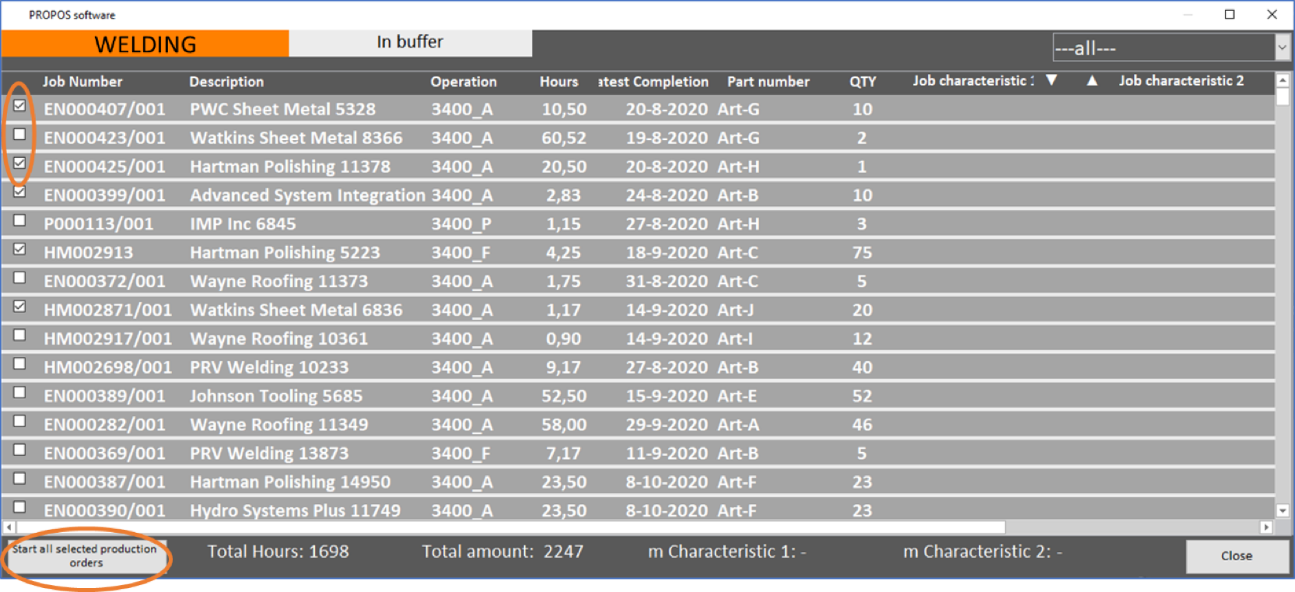Open the ---all--- filter dropdown
1295x592 pixels.
click(x=1171, y=48)
